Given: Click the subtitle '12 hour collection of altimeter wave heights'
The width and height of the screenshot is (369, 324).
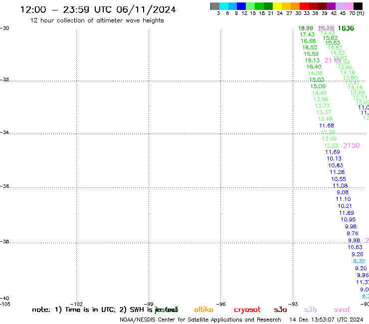Looking at the screenshot, I should 97,20.
